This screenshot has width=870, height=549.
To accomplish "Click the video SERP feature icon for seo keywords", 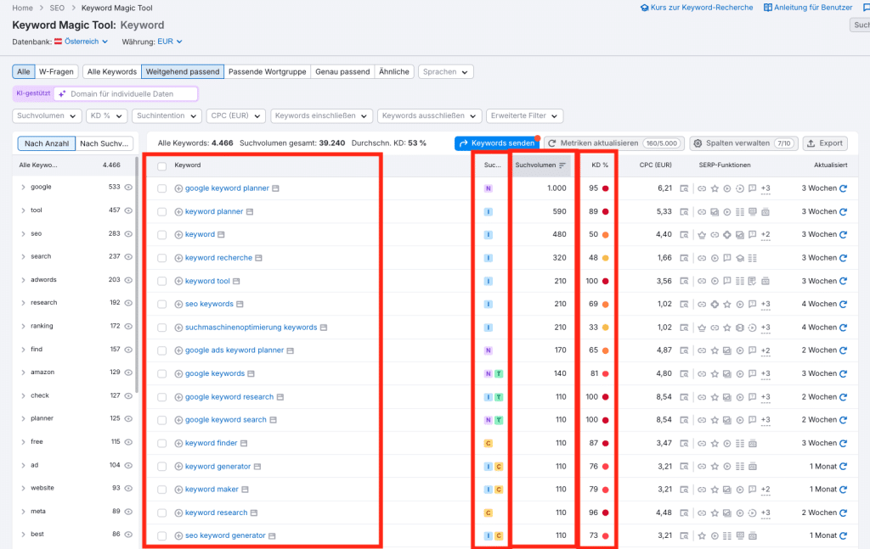I will click(x=739, y=304).
